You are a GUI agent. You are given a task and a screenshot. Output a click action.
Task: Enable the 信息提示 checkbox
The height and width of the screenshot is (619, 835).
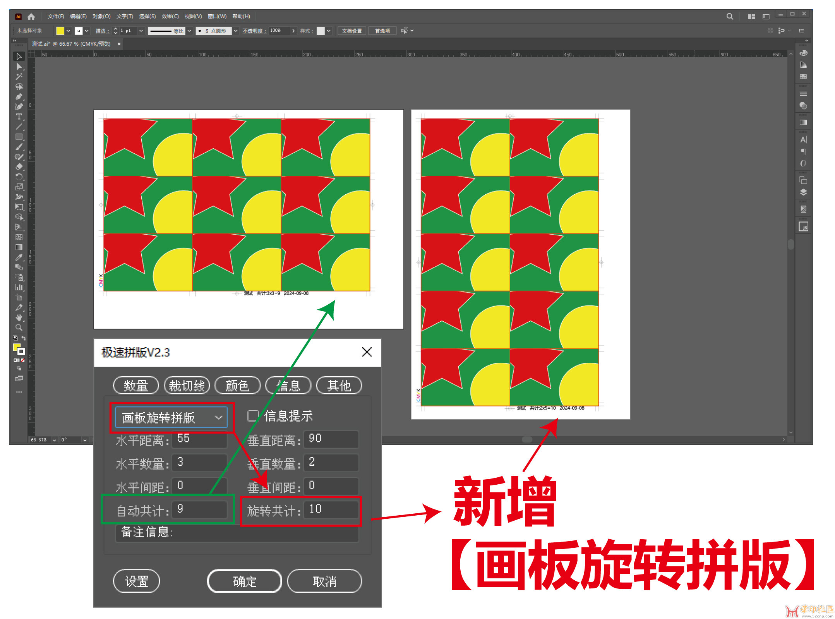[252, 416]
